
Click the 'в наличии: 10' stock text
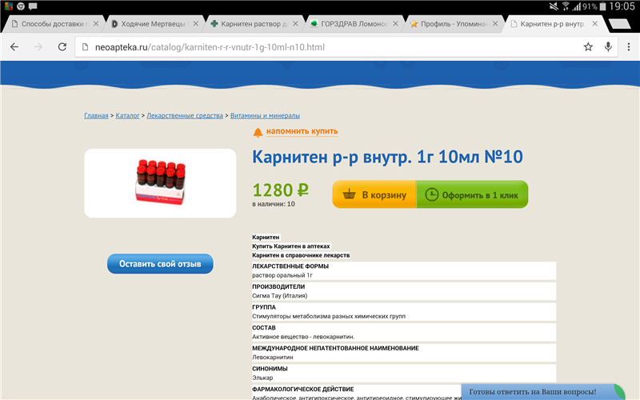click(x=274, y=204)
